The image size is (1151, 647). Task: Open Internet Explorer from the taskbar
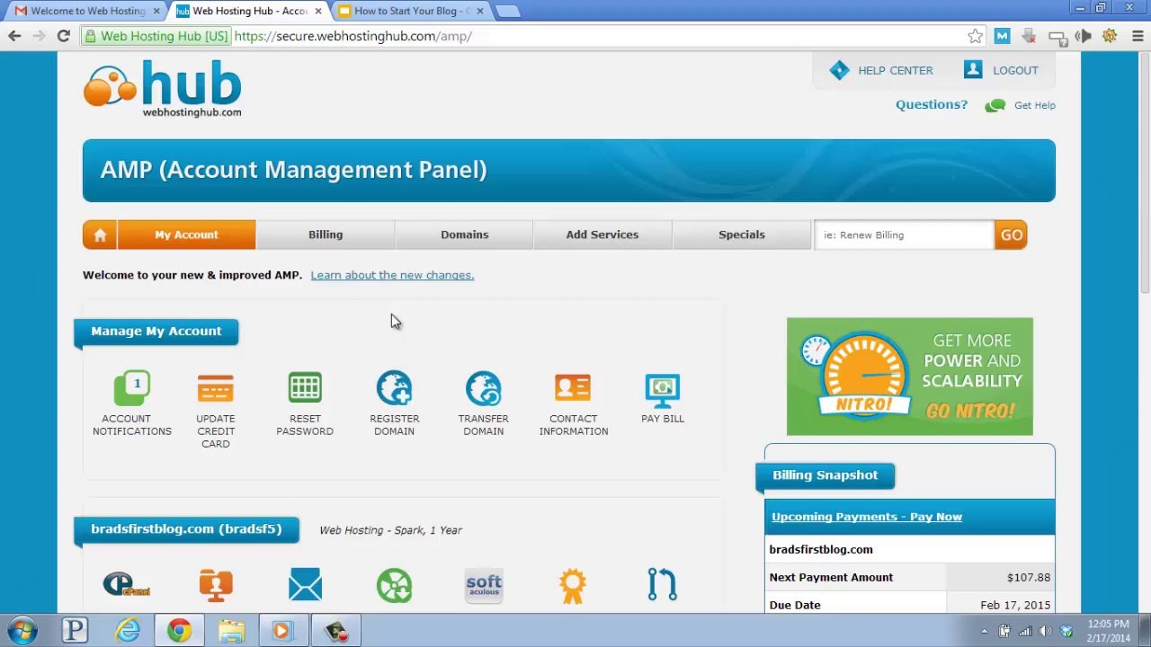(x=127, y=631)
